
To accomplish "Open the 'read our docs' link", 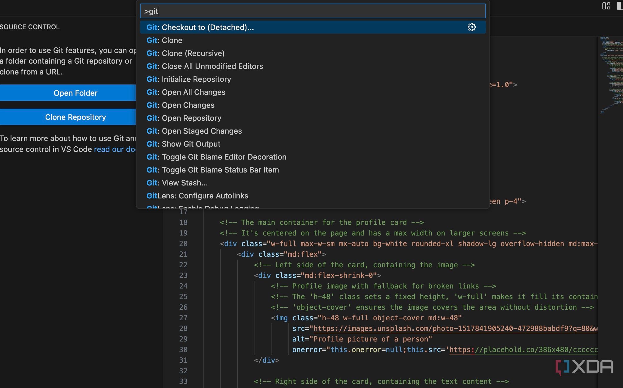I will 115,149.
